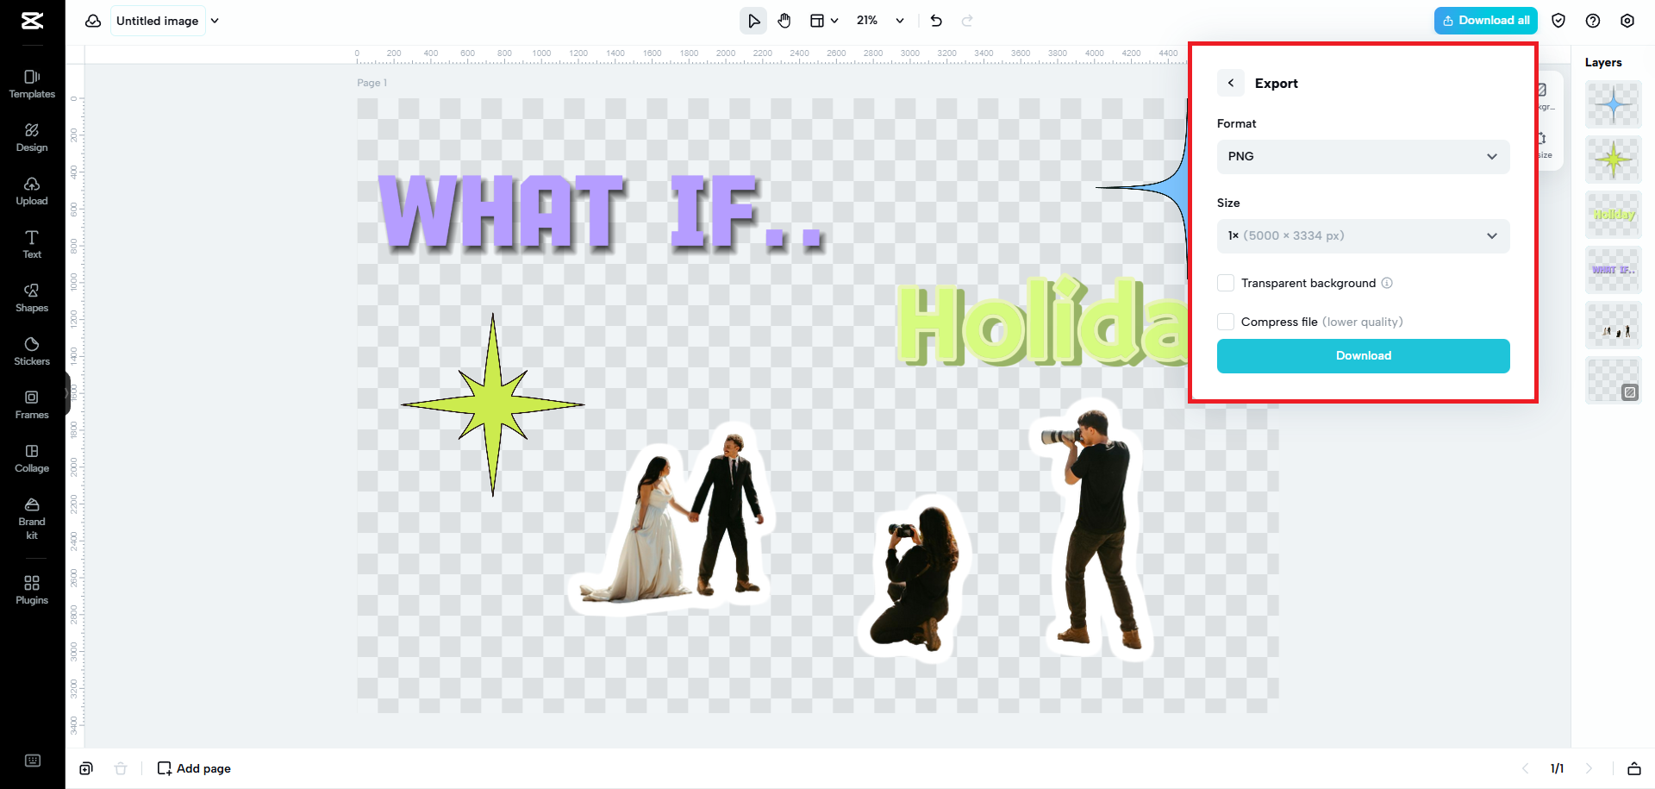Open the zoom level dropdown at 21%
This screenshot has height=789, width=1655.
(x=879, y=20)
